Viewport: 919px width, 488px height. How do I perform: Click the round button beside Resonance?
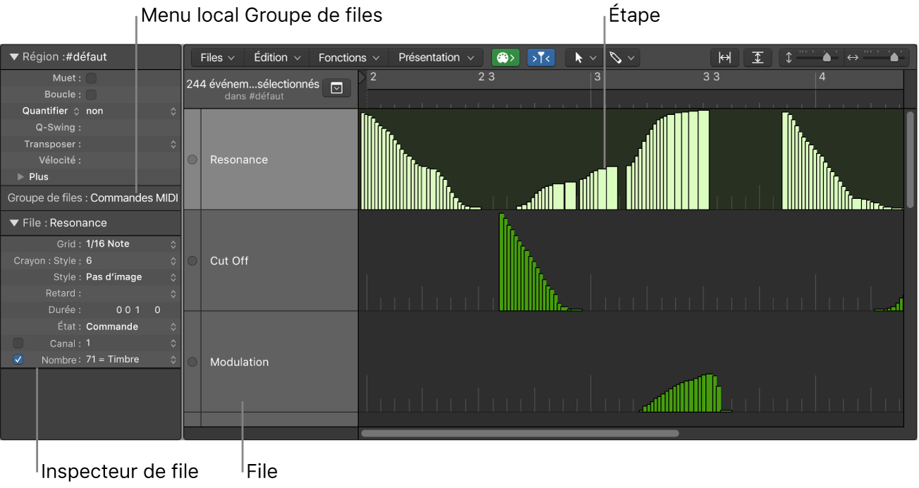pyautogui.click(x=193, y=160)
